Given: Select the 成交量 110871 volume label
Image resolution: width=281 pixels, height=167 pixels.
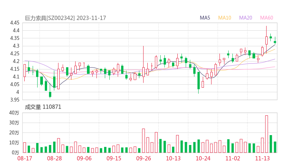Looking at the screenshot, I should [x=43, y=107].
